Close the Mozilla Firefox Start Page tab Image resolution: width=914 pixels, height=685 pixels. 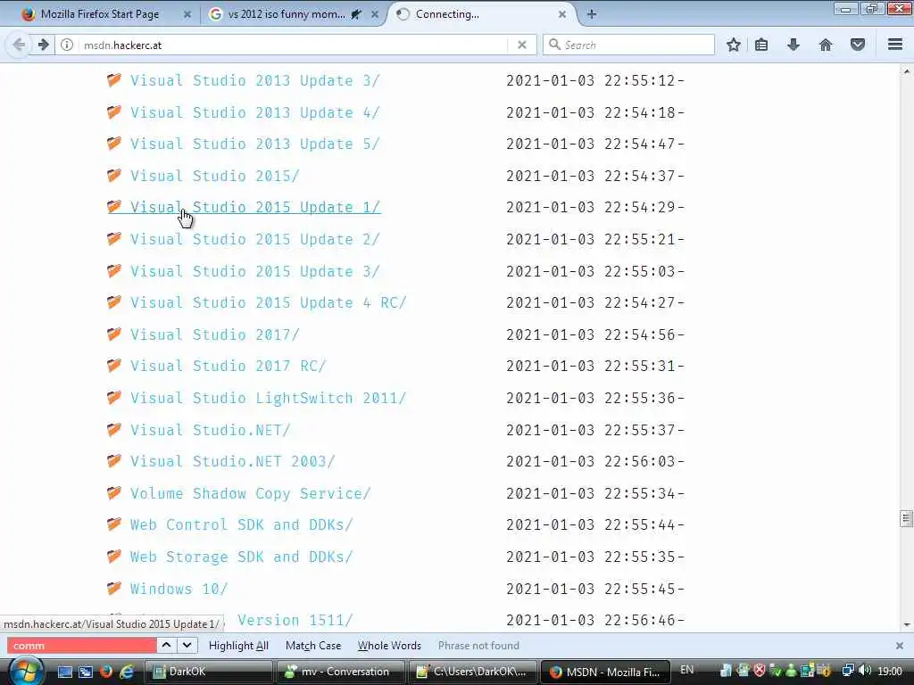(x=187, y=14)
